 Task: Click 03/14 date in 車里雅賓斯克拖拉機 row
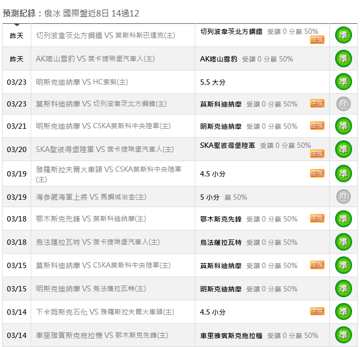(x=17, y=335)
